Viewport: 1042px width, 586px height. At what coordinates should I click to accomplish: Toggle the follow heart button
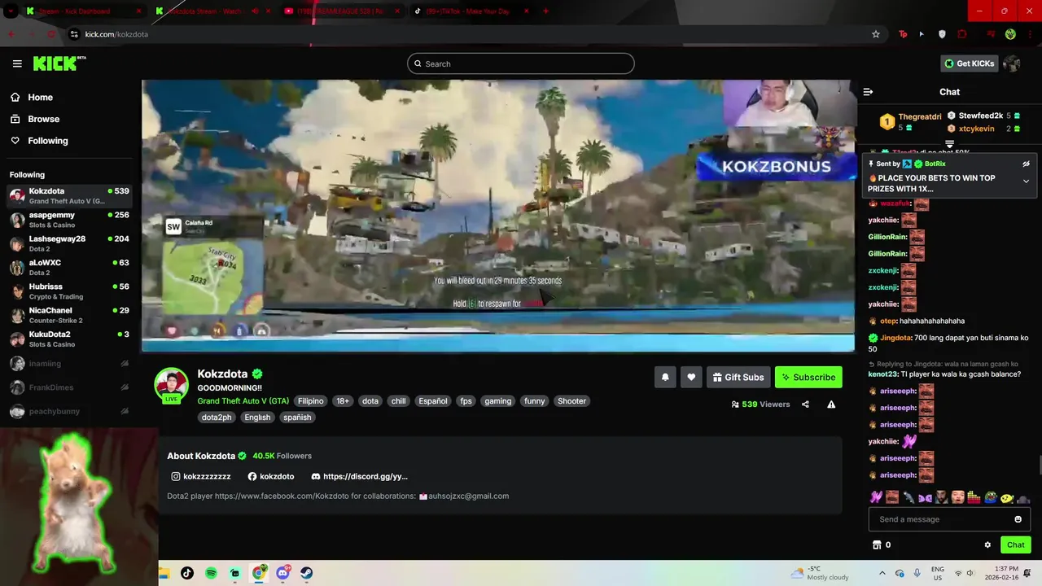[691, 377]
